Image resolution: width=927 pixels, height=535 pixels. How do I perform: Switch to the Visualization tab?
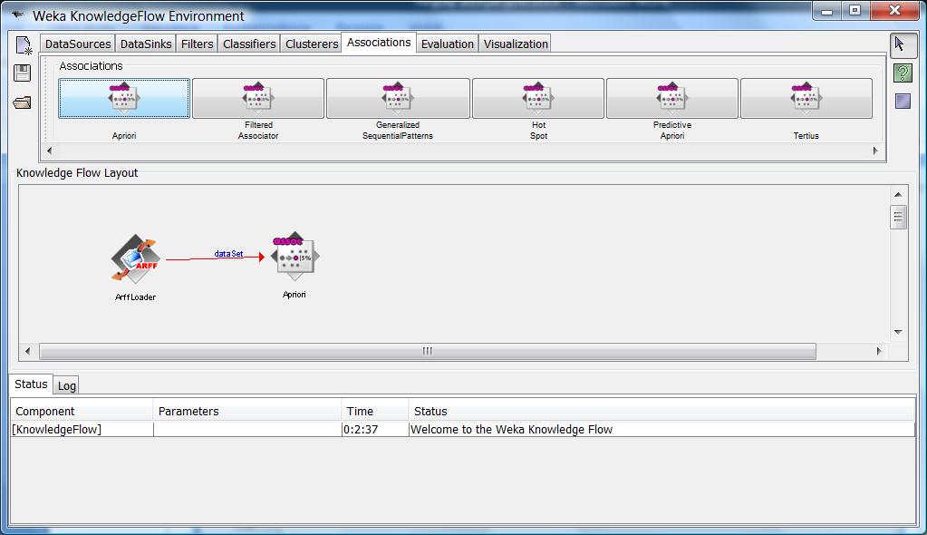[516, 44]
